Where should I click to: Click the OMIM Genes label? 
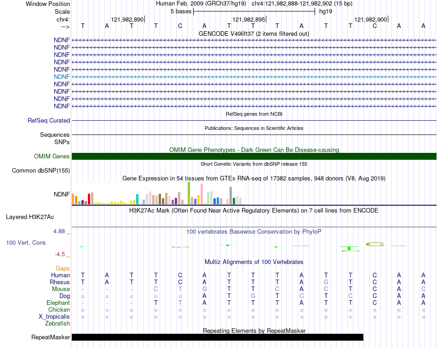52,157
